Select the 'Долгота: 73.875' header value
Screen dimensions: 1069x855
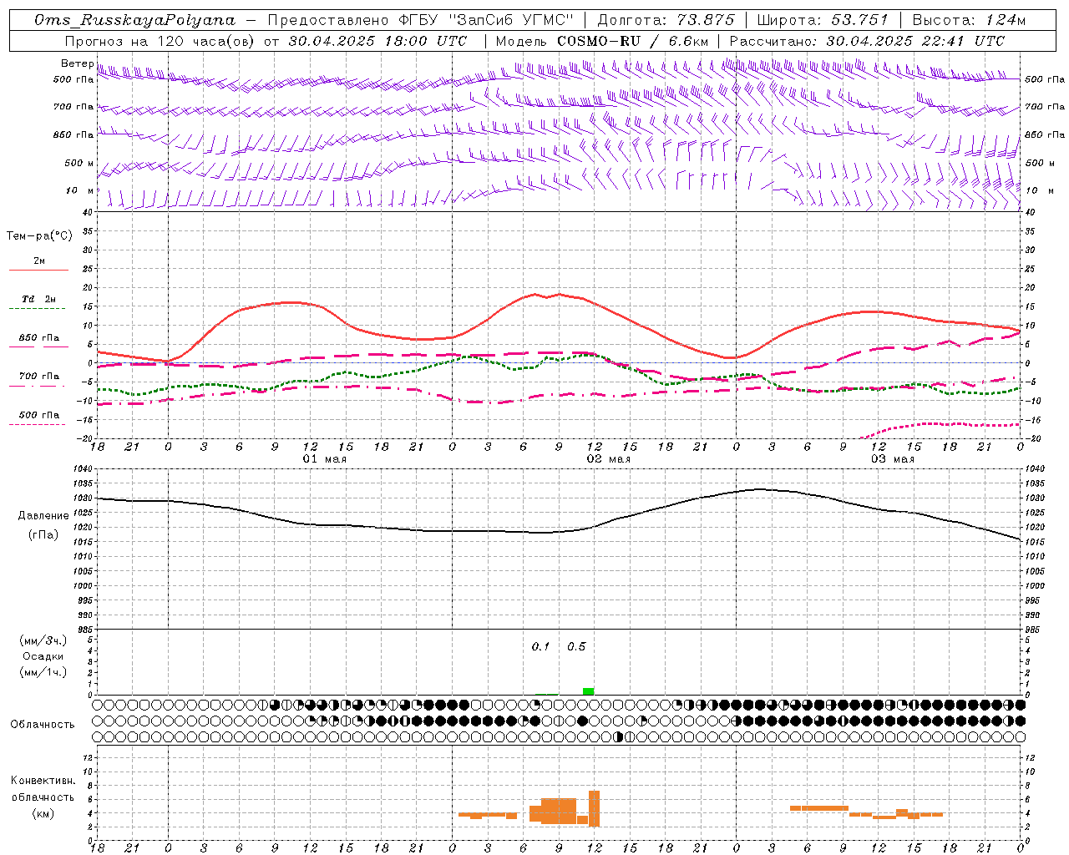tap(666, 20)
